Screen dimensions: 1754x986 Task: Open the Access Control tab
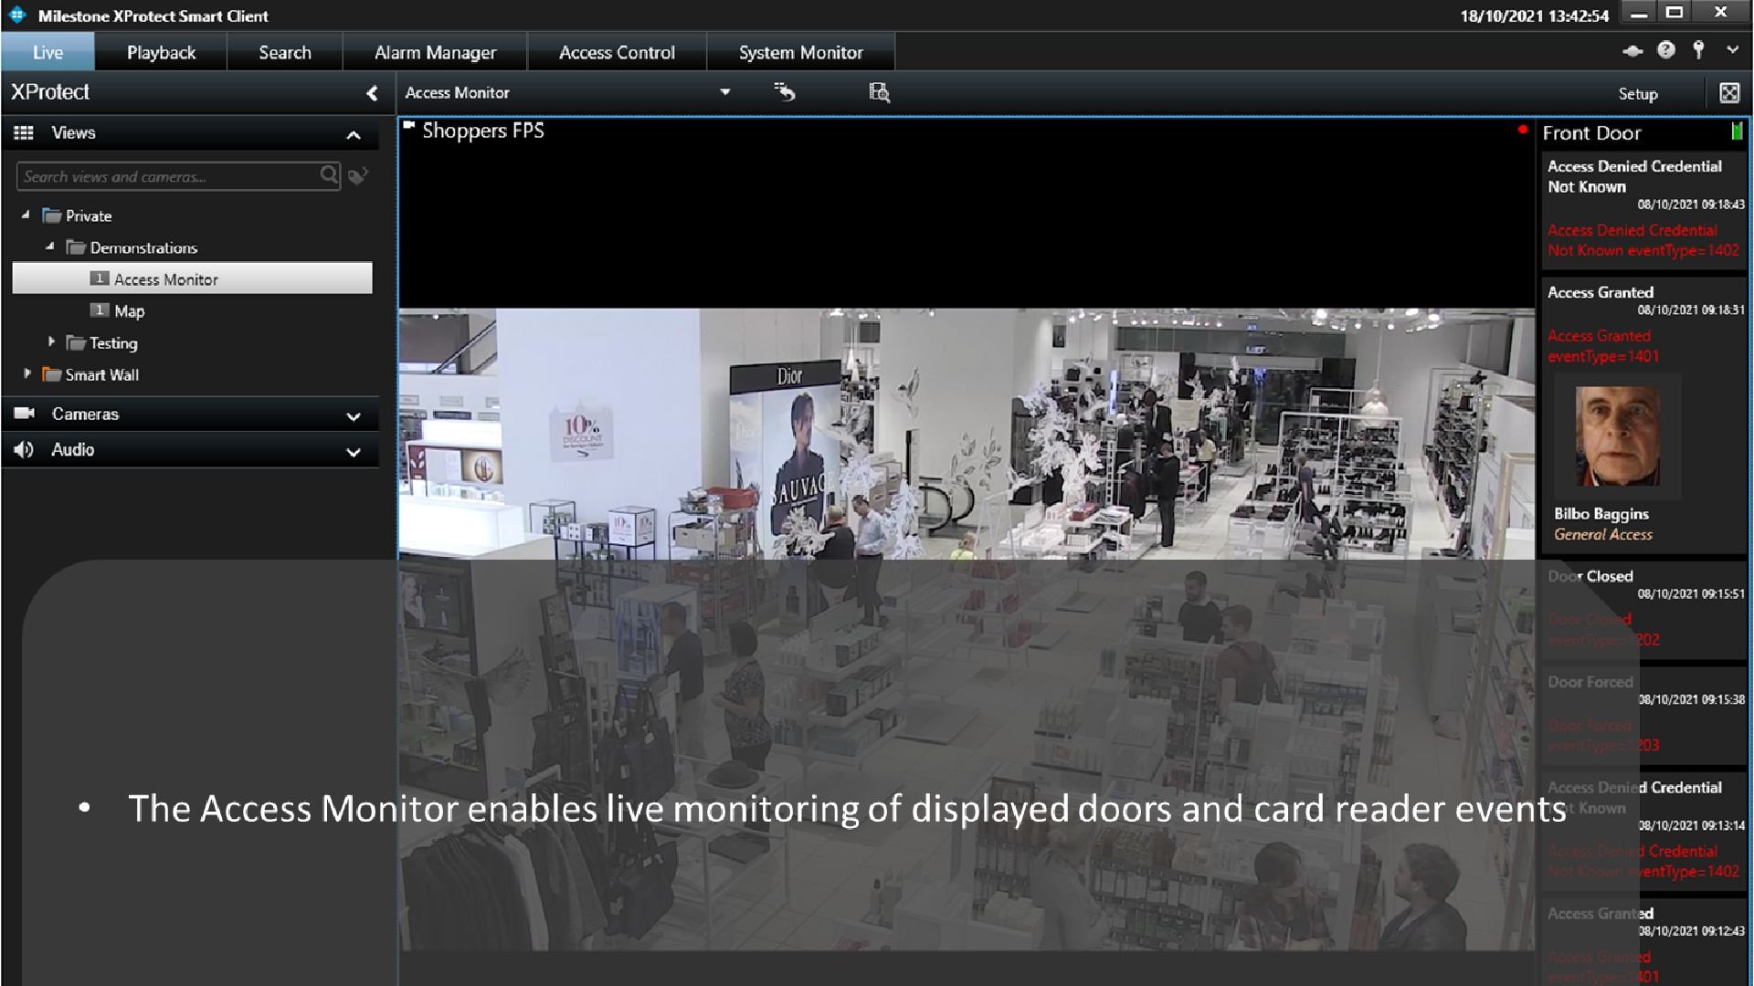click(617, 52)
